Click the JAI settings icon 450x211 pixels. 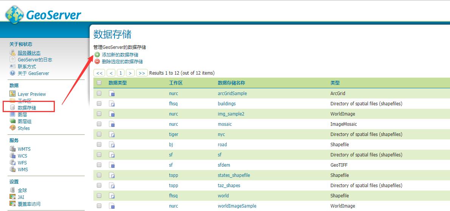(12, 197)
